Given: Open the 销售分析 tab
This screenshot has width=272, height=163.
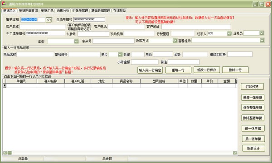Looking at the screenshot, I should pos(63,10).
